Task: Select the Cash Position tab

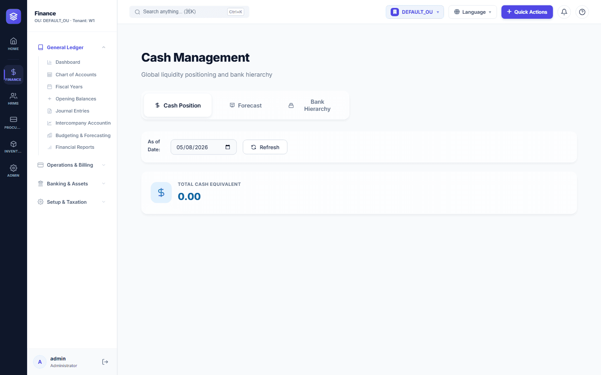Action: tap(178, 105)
